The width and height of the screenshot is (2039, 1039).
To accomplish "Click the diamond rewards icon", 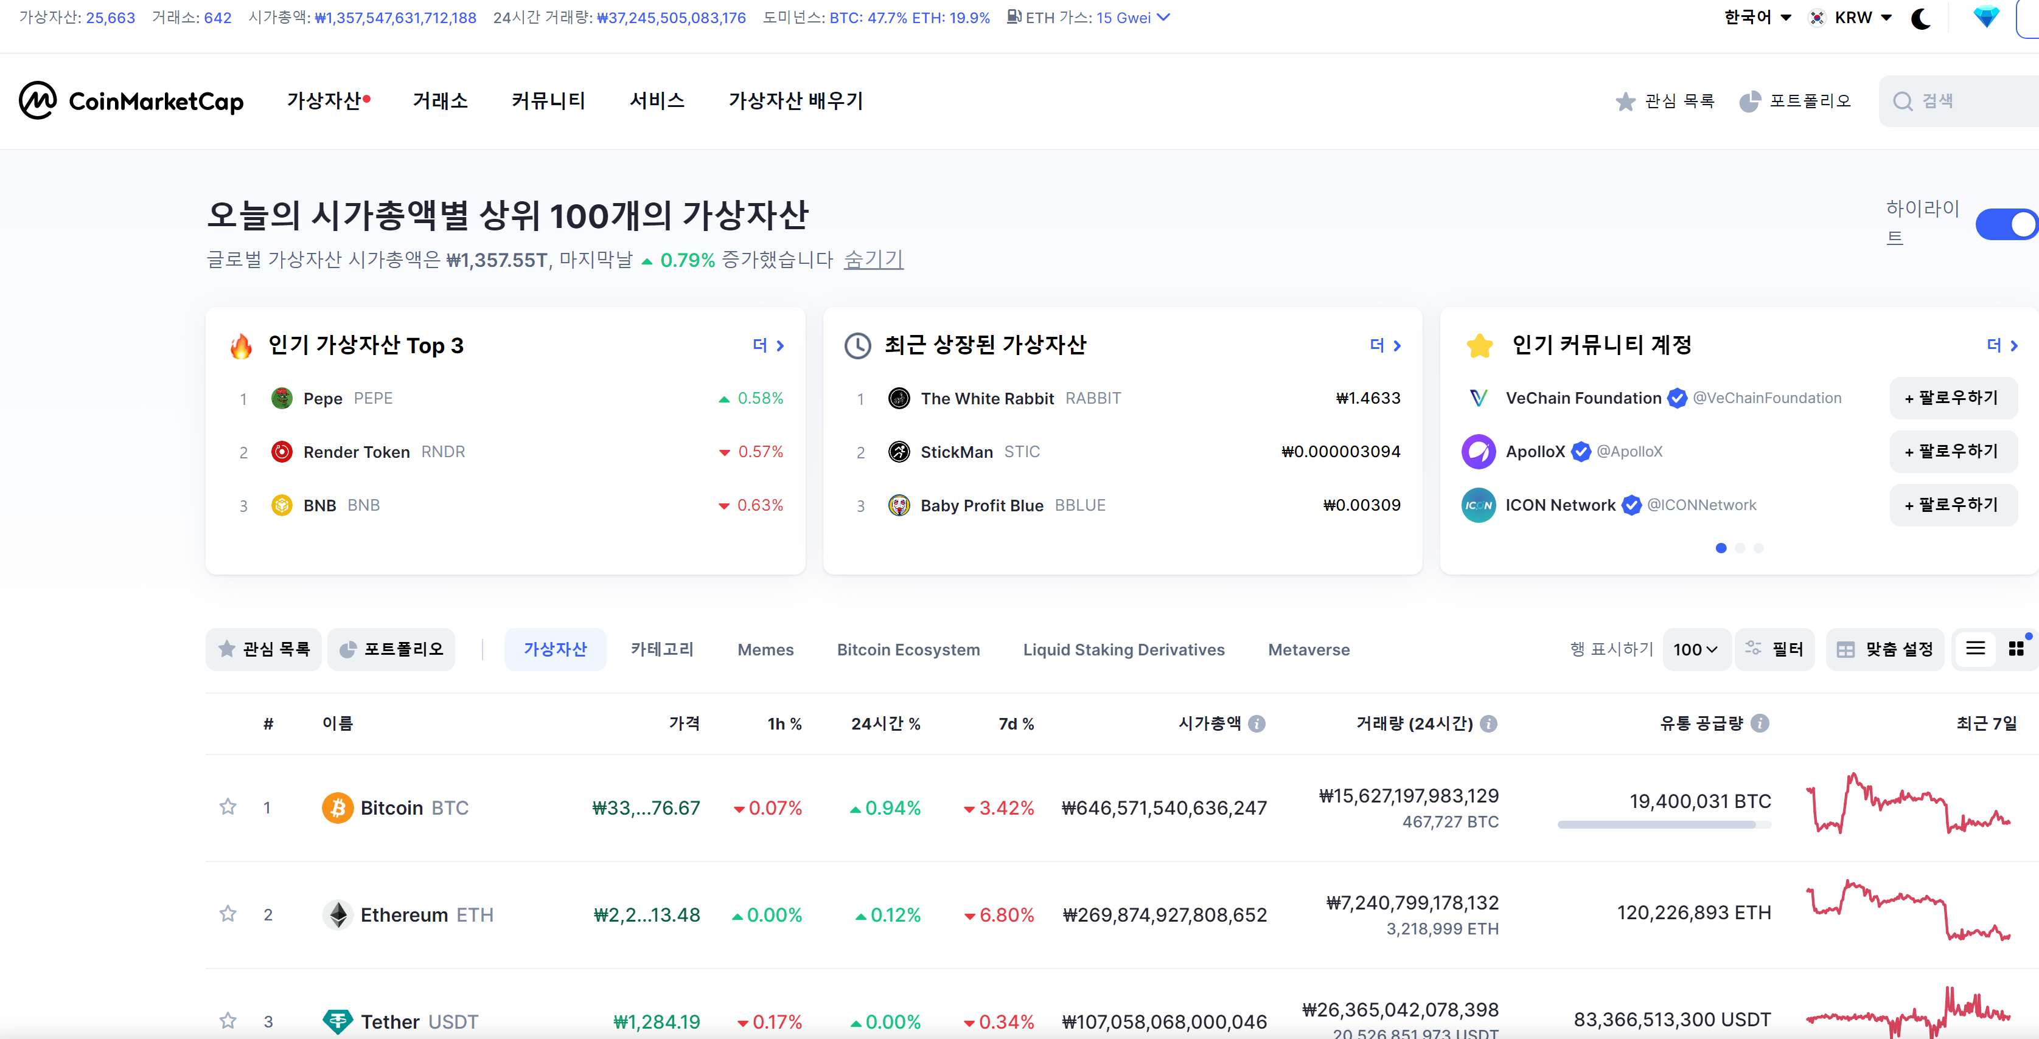I will (1985, 16).
